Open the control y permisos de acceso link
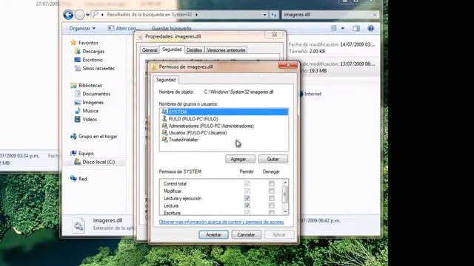Image resolution: width=474 pixels, height=266 pixels. pos(221,222)
